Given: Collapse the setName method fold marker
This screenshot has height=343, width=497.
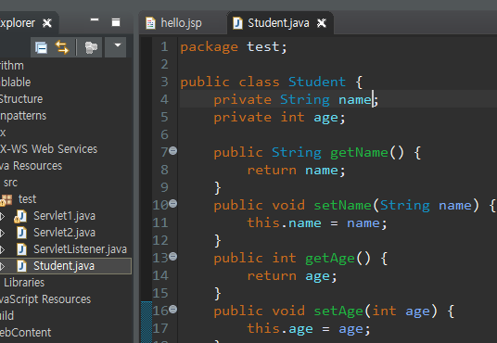Looking at the screenshot, I should 172,203.
